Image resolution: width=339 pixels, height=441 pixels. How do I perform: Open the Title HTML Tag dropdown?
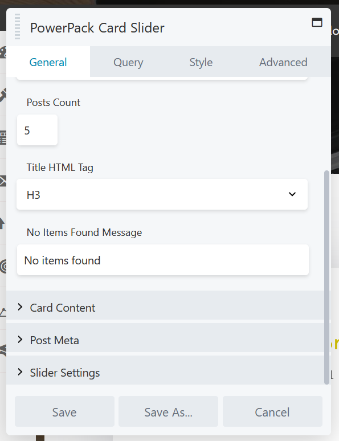[162, 194]
